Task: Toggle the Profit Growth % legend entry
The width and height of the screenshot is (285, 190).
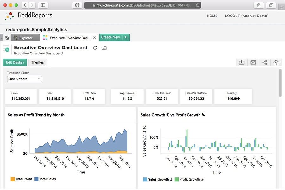Action: point(189,179)
